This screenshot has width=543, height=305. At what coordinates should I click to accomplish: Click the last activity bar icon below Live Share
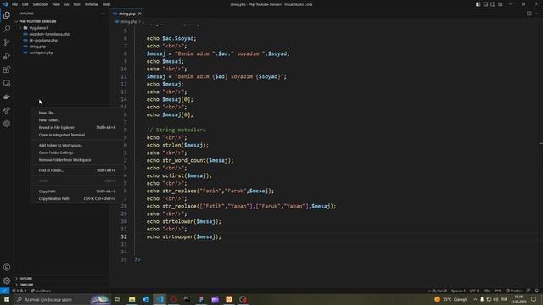pyautogui.click(x=7, y=124)
